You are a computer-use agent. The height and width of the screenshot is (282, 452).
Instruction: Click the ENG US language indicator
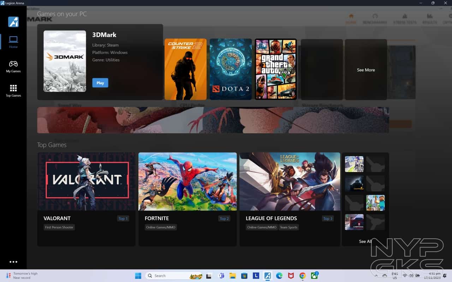point(395,276)
